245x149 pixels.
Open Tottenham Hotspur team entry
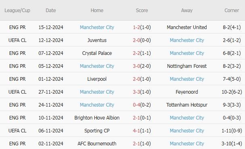[x=187, y=105]
